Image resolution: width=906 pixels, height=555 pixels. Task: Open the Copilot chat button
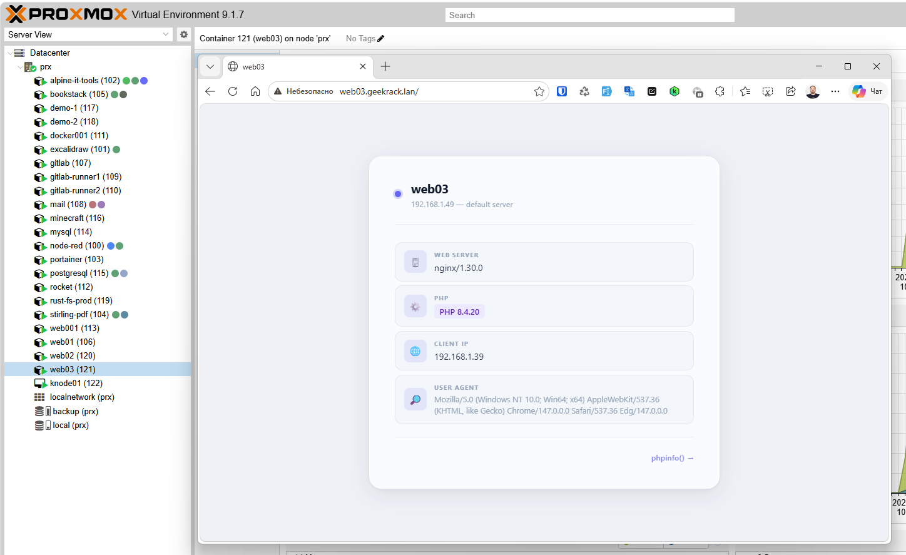pos(867,91)
